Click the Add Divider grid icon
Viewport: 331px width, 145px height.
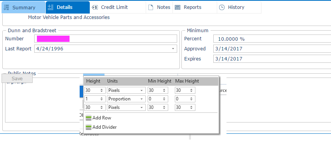coord(89,127)
